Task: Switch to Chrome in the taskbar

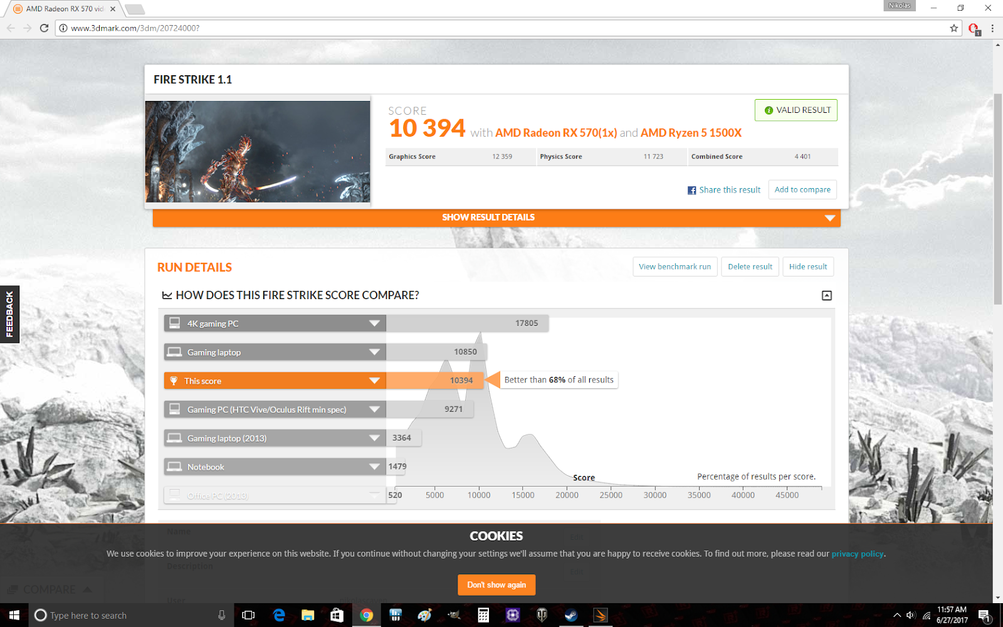Action: 367,615
